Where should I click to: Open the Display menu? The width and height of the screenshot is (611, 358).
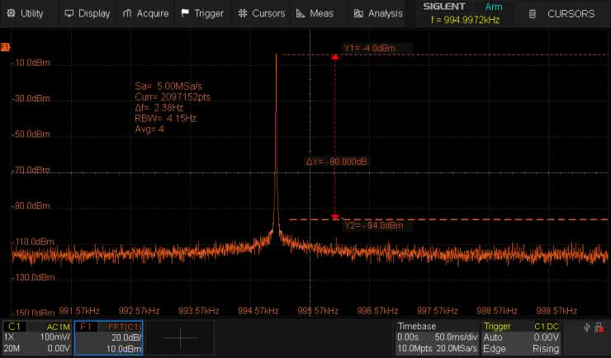coord(87,13)
